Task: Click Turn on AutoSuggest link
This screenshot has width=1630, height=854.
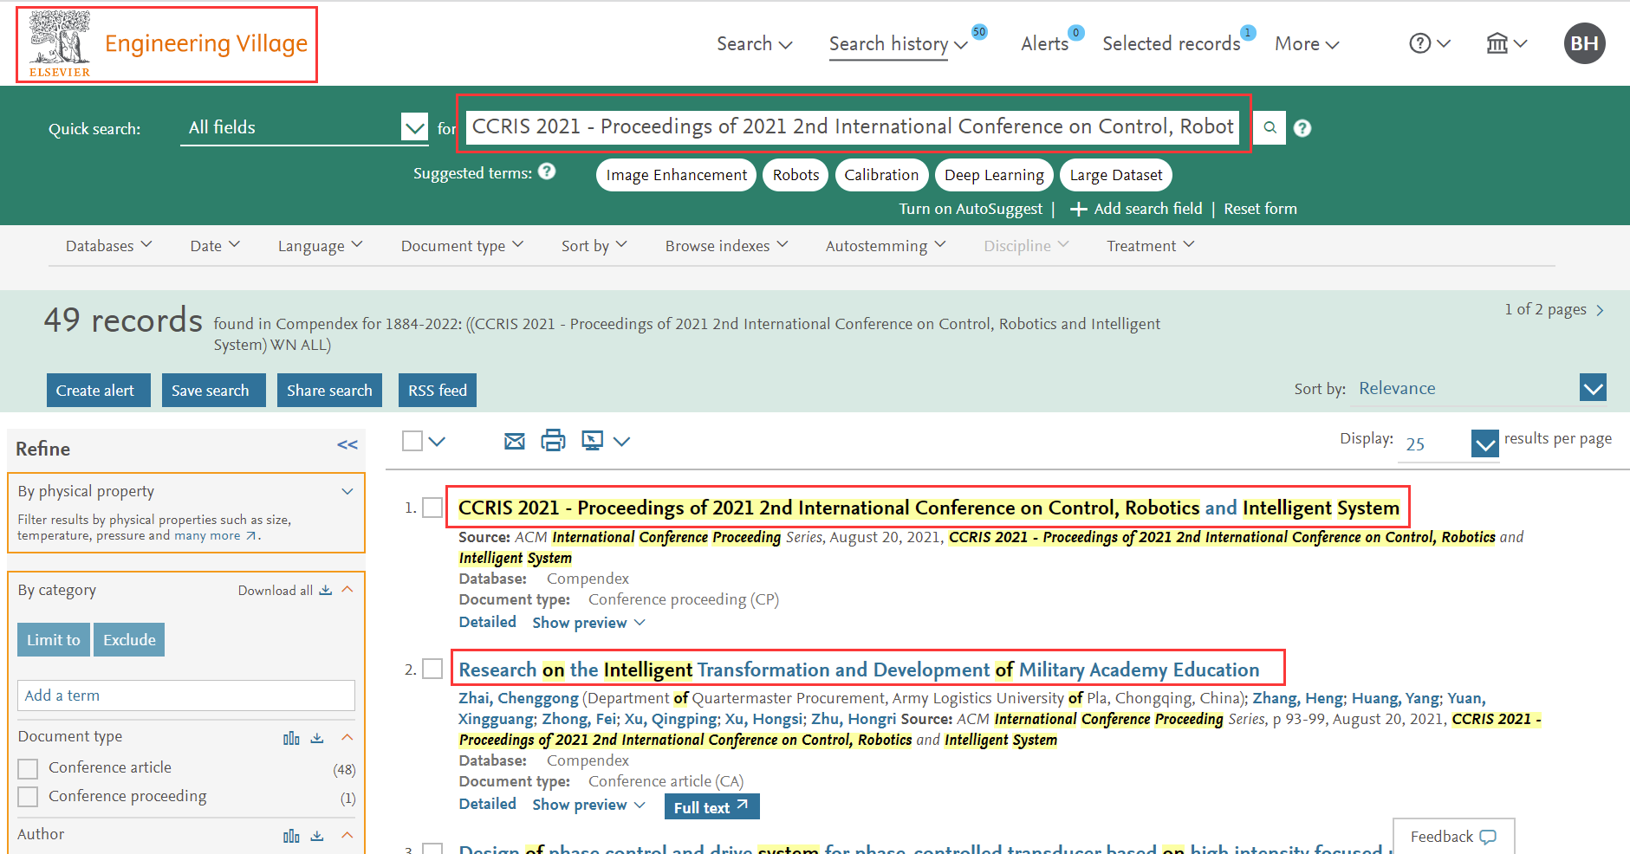Action: 971,209
